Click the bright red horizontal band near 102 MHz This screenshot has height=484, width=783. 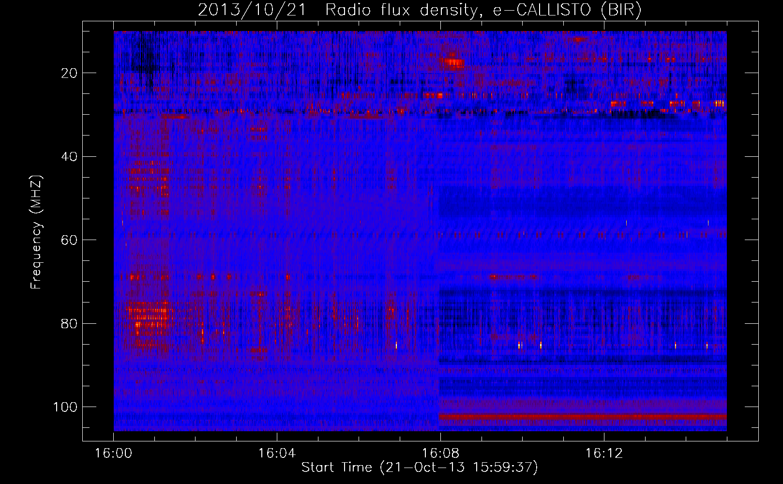point(583,417)
